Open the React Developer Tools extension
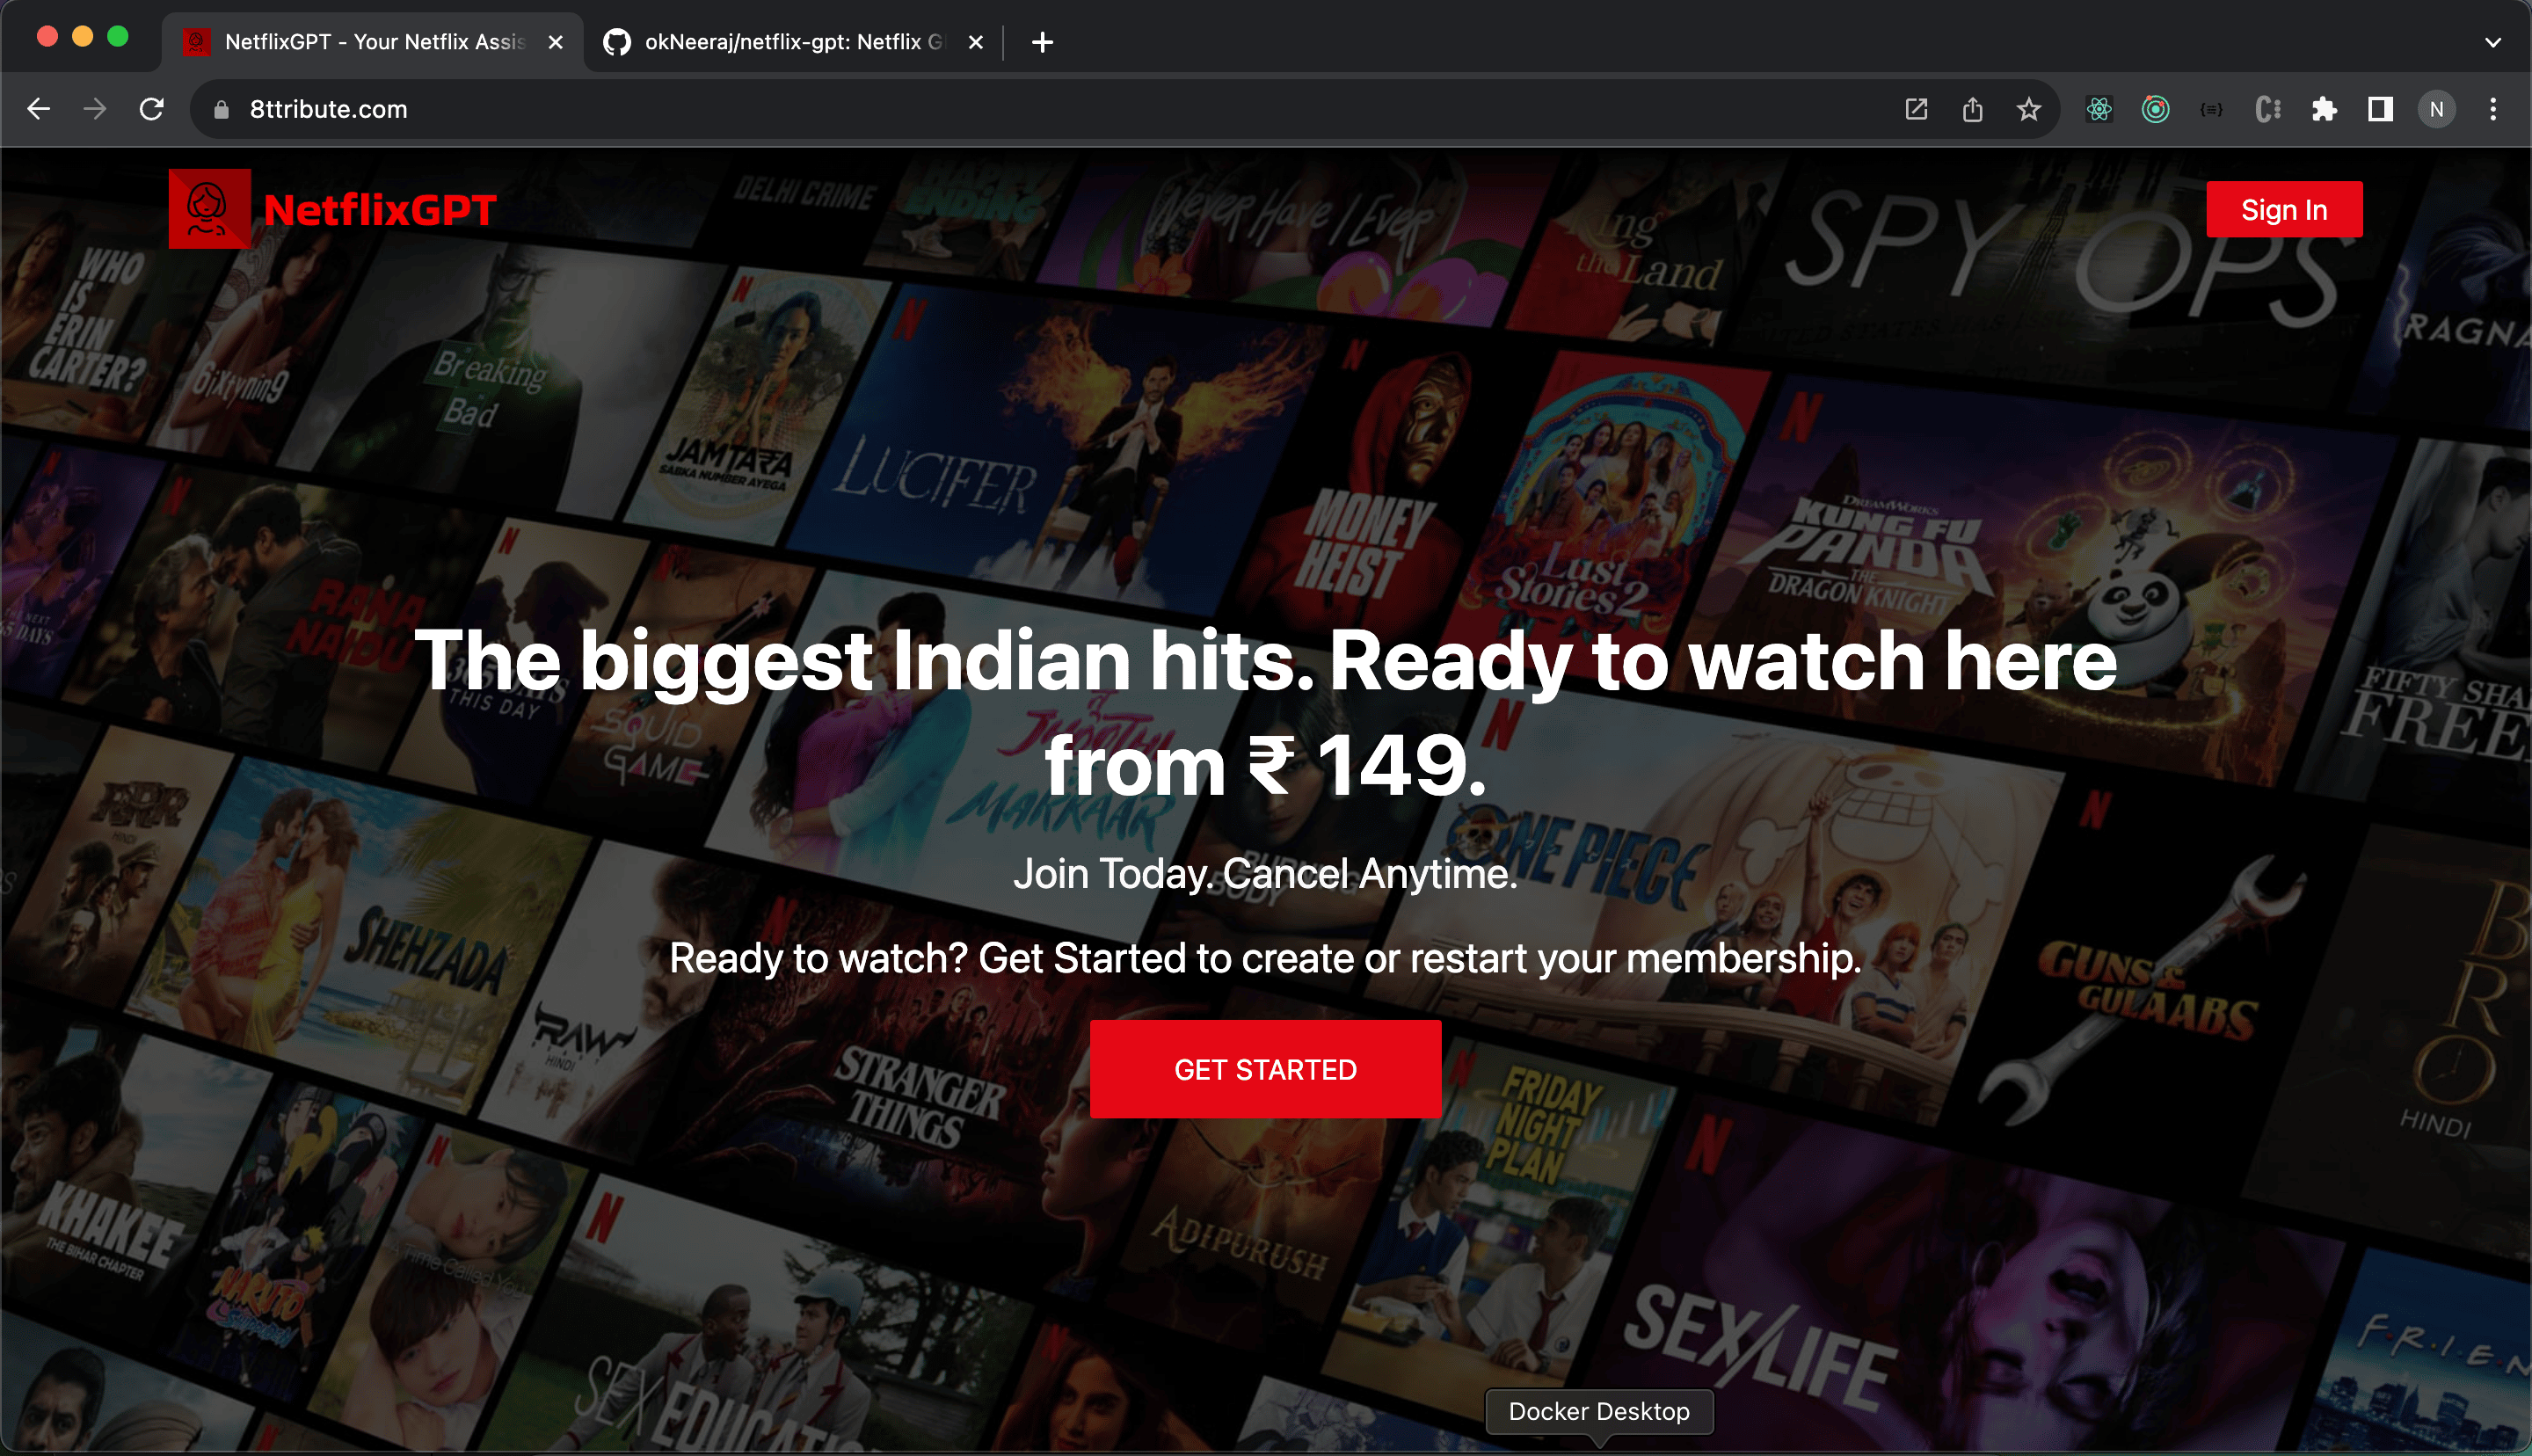 pyautogui.click(x=2099, y=109)
